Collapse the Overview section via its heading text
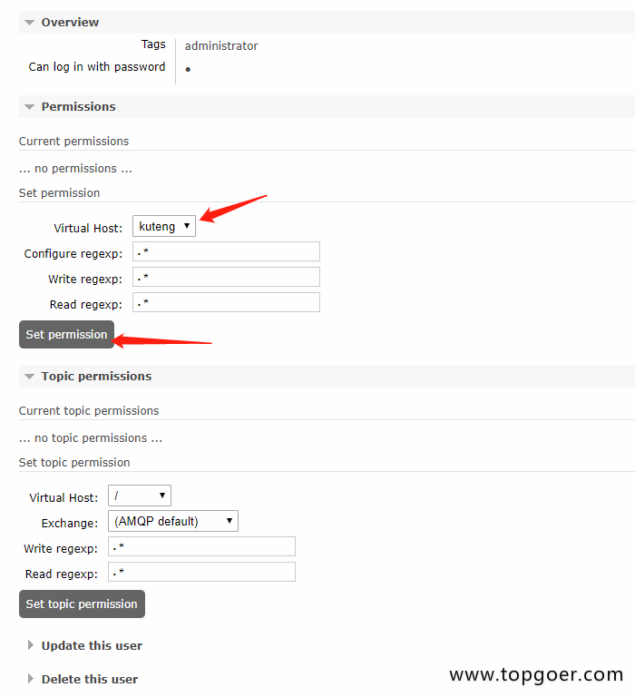635x697 pixels. pos(70,23)
